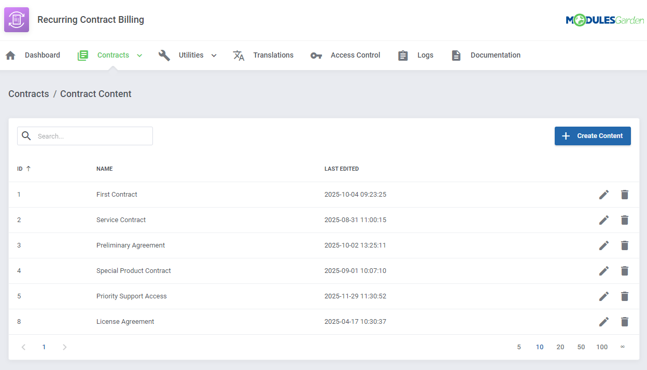
Task: Click the Translations language icon
Action: [238, 55]
